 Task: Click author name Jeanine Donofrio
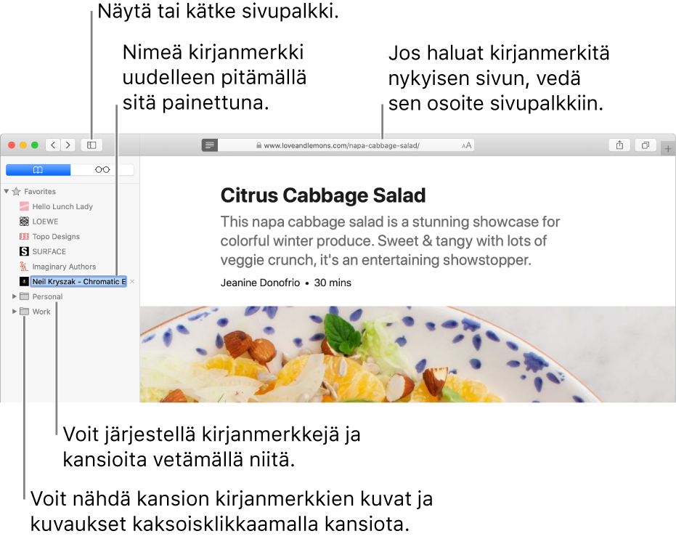[260, 283]
